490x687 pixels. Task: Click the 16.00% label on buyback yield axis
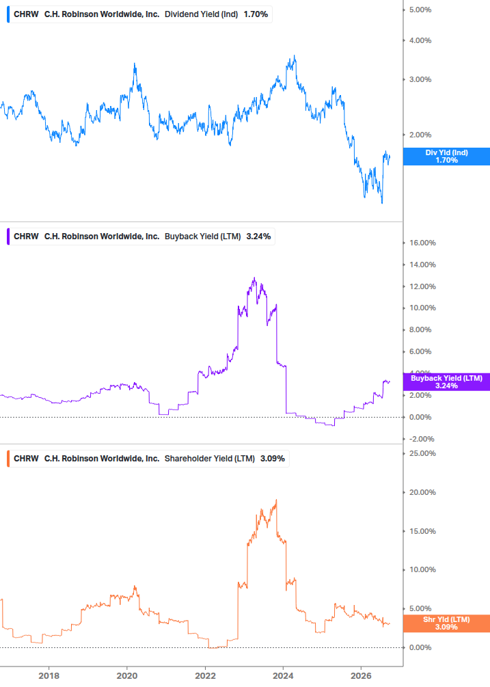click(422, 243)
